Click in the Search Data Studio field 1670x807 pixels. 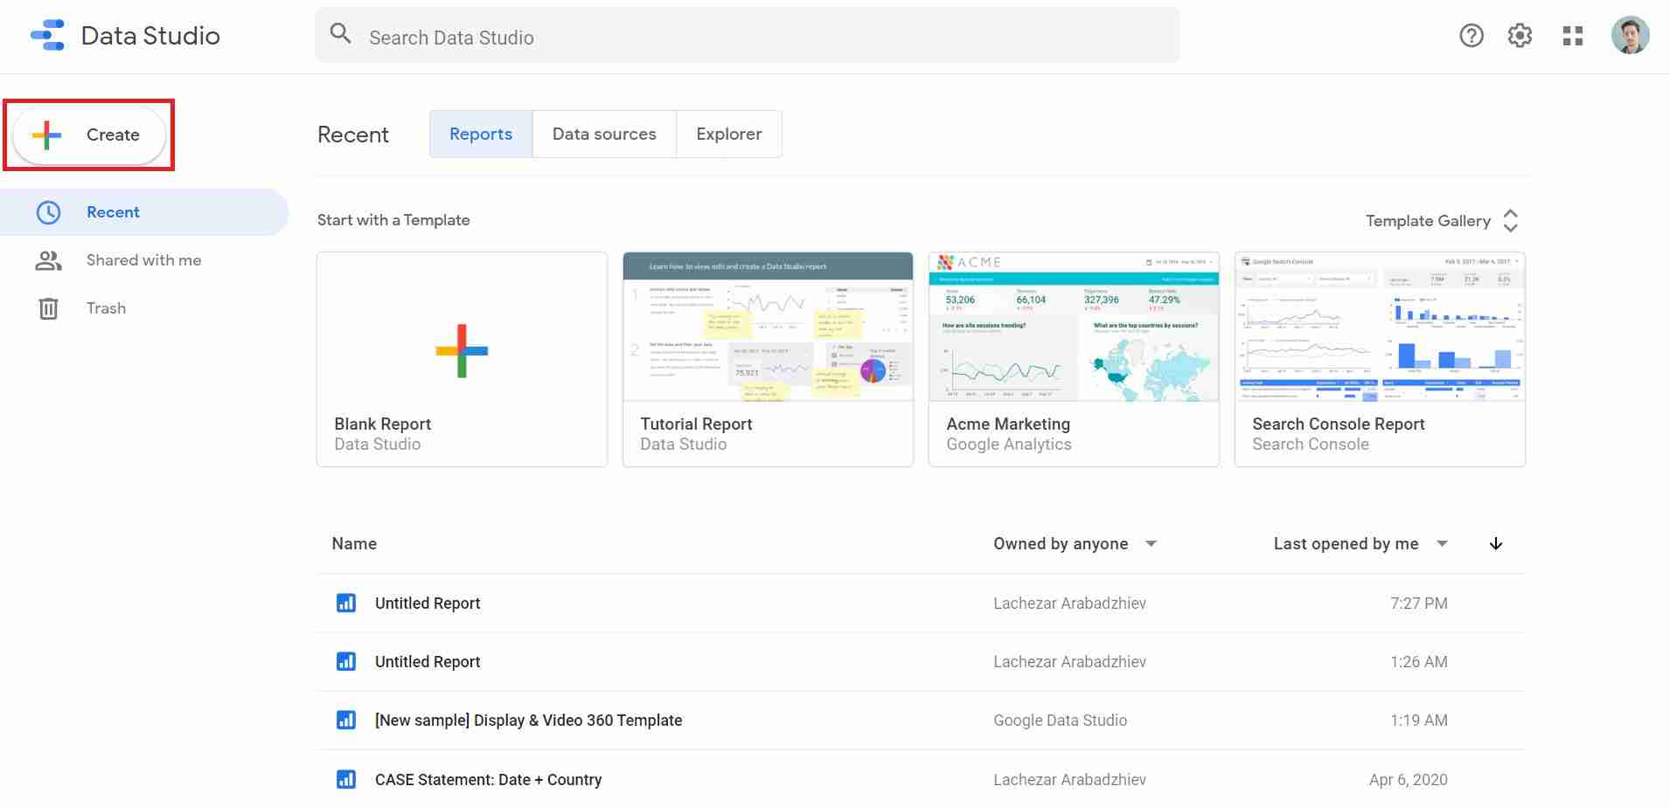(x=748, y=37)
